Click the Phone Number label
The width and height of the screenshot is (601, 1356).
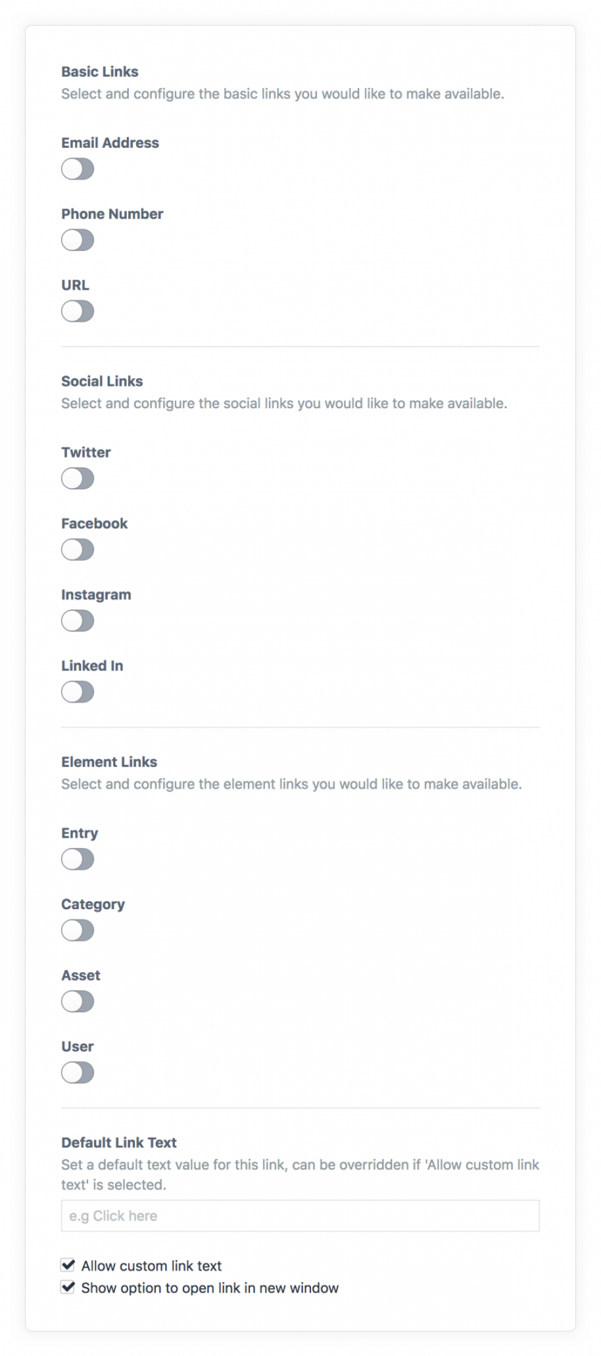tap(112, 214)
